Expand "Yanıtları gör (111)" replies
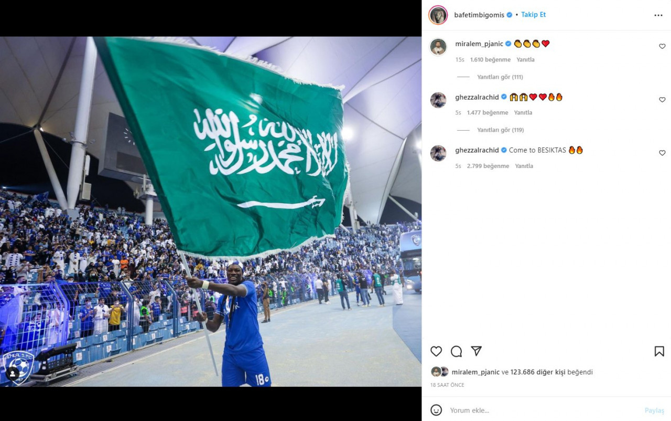Viewport: 671px width, 421px height. tap(500, 77)
